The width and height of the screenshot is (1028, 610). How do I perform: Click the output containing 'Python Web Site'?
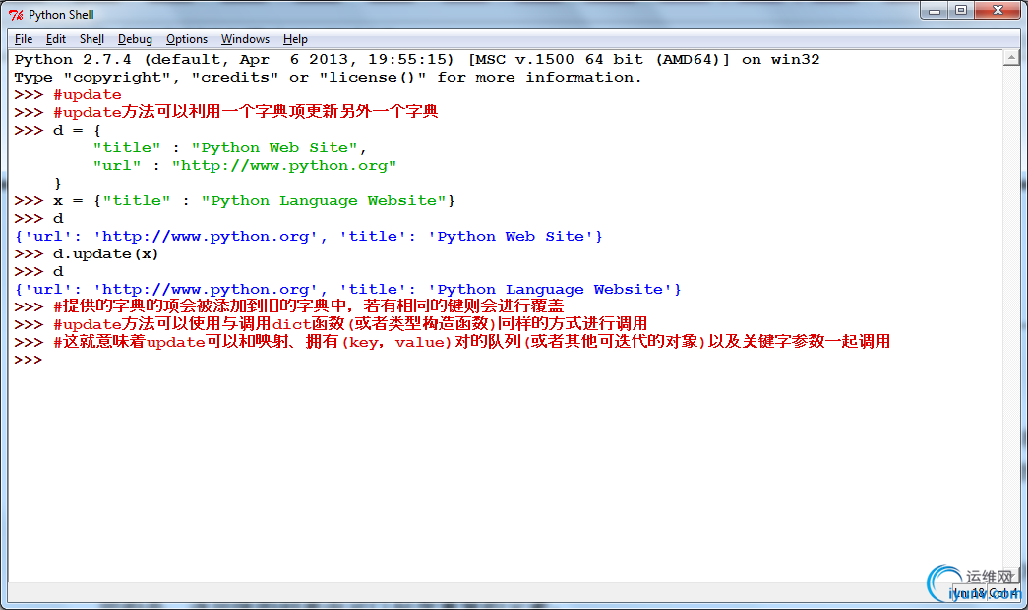pos(308,237)
